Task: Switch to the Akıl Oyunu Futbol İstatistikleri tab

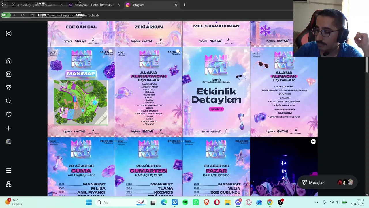Action: 94,5
